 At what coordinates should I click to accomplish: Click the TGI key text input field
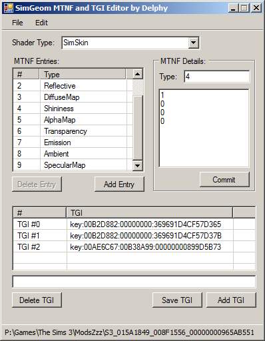(x=134, y=282)
